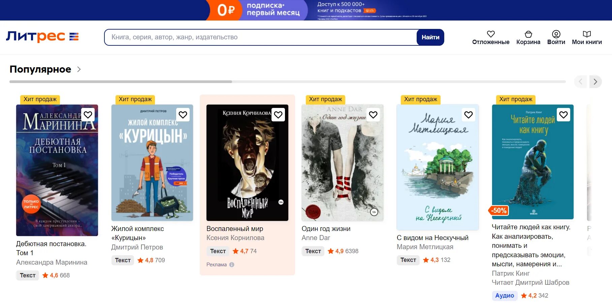Open author Патрик Кинг

coord(511,273)
